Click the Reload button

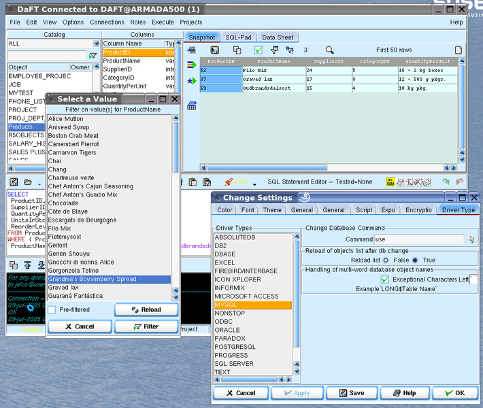coord(146,310)
